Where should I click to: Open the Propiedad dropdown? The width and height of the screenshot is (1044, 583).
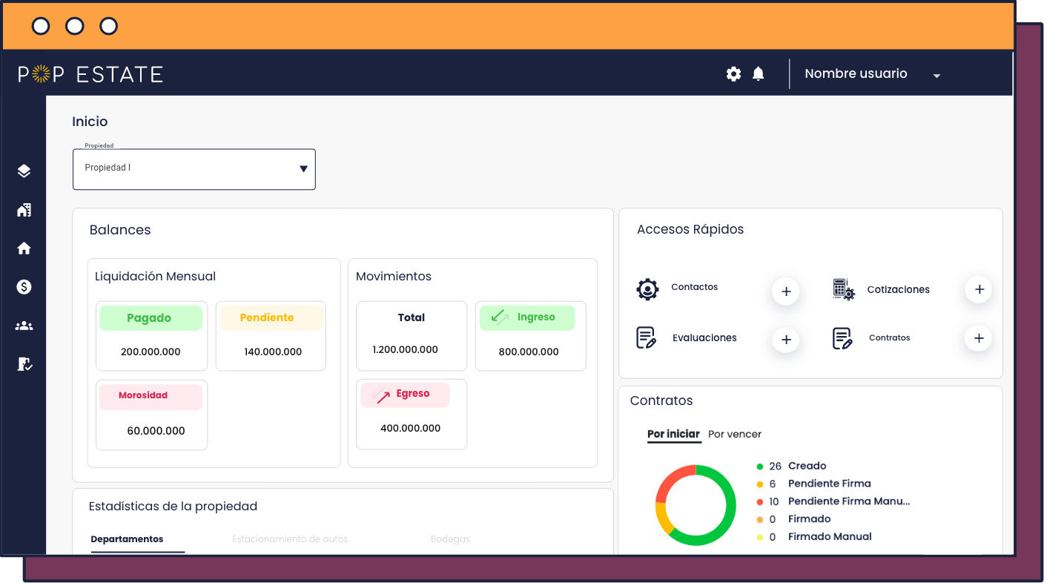(194, 169)
